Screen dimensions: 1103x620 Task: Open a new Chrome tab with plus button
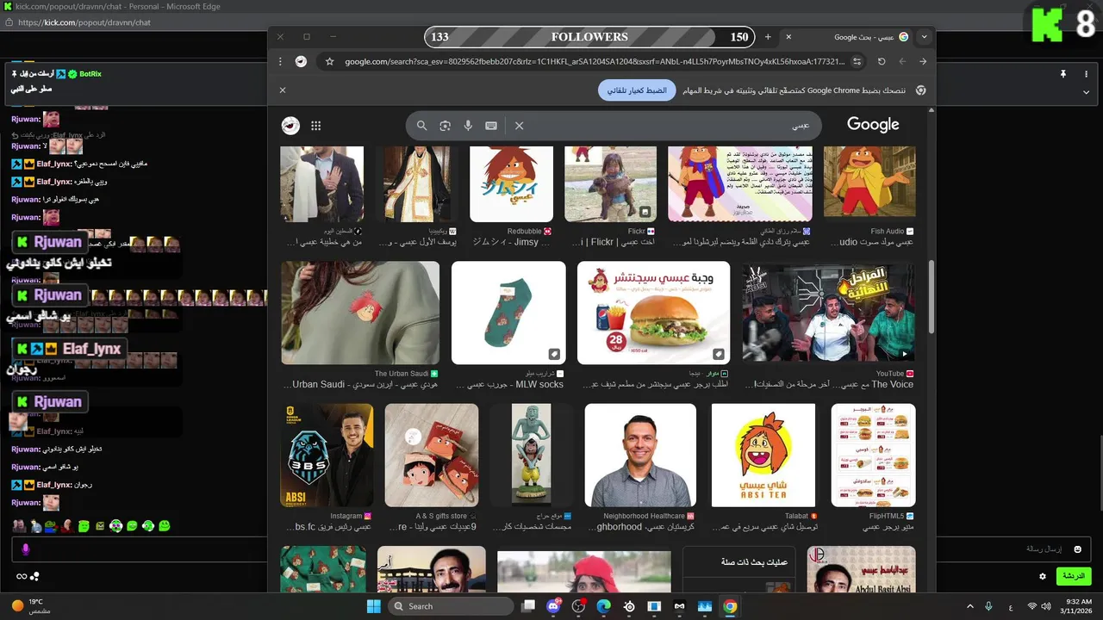click(x=768, y=37)
